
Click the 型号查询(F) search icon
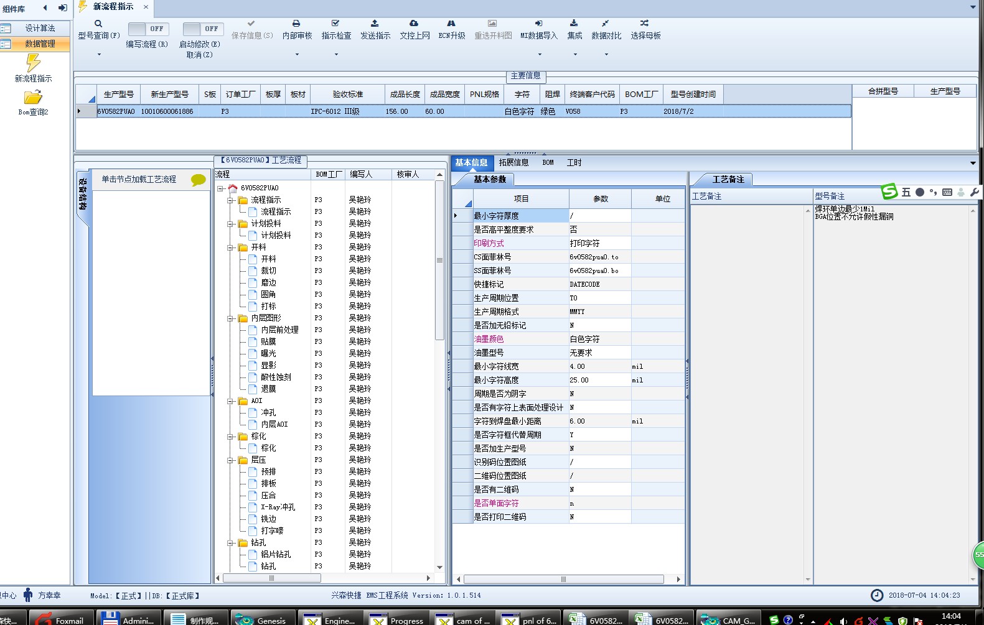click(98, 24)
